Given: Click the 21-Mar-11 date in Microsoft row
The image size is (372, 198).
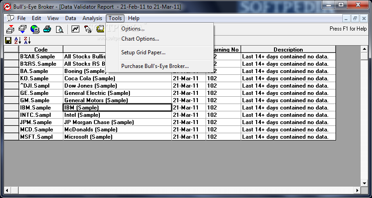Looking at the screenshot, I should 189,137.
